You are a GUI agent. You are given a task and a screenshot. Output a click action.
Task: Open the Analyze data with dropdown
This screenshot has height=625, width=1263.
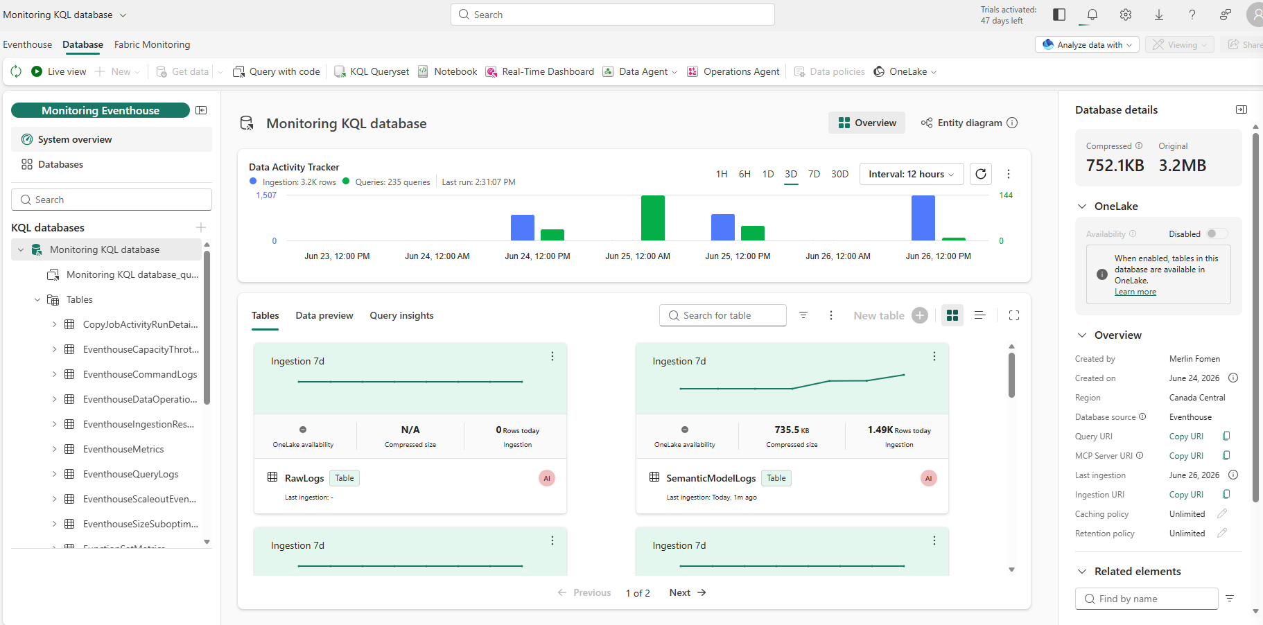point(1087,44)
